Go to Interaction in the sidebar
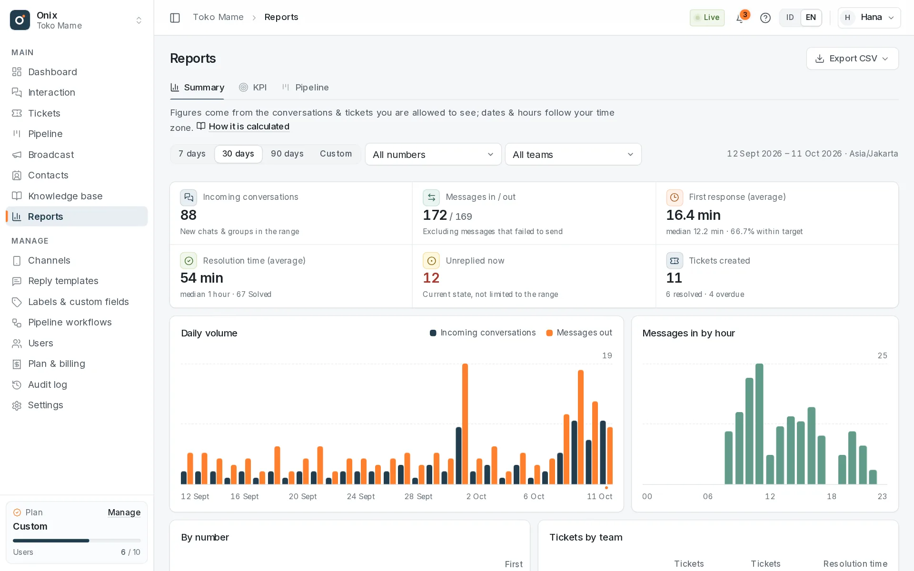Image resolution: width=914 pixels, height=571 pixels. pyautogui.click(x=77, y=92)
